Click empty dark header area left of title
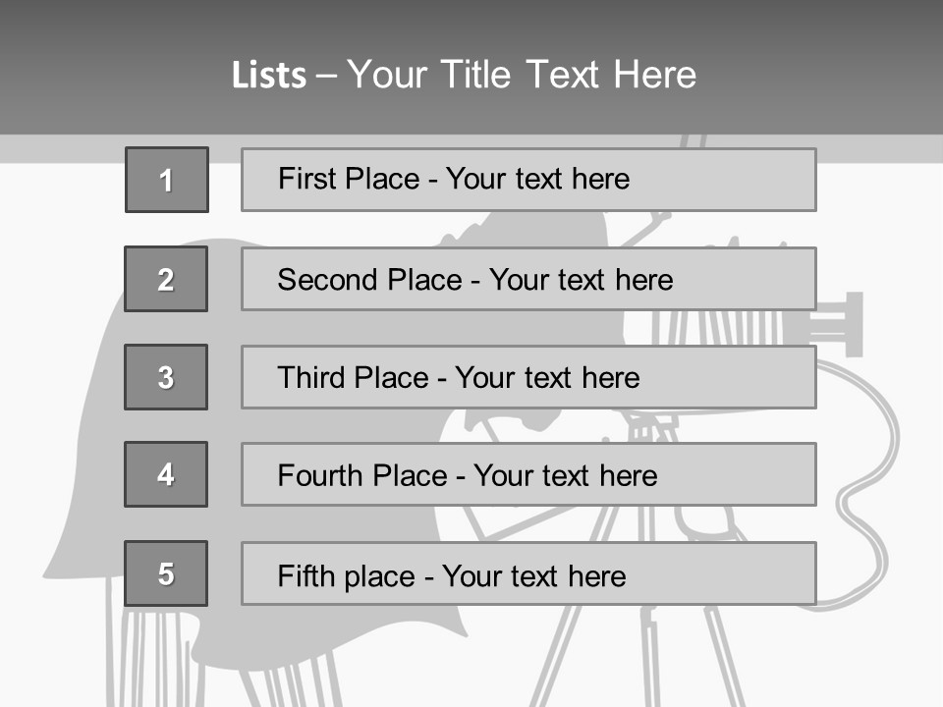943x707 pixels. tap(98, 69)
